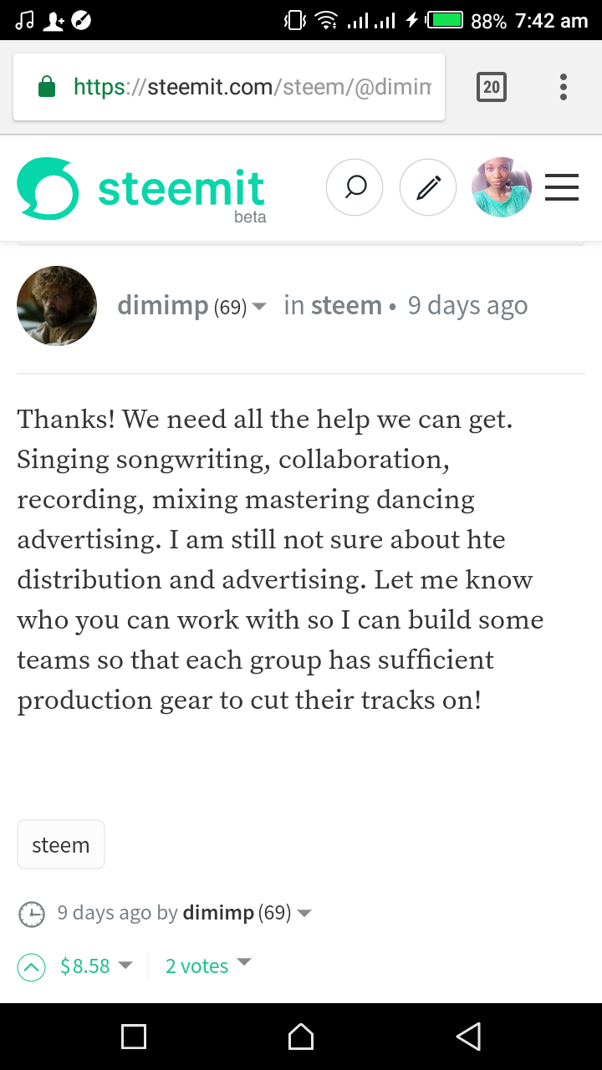Upvote the post with the arrow icon
602x1070 pixels.
click(x=31, y=967)
